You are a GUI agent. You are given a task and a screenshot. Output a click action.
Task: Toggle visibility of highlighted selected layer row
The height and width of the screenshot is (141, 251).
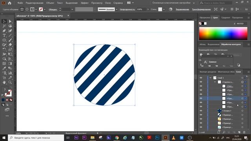point(201,98)
